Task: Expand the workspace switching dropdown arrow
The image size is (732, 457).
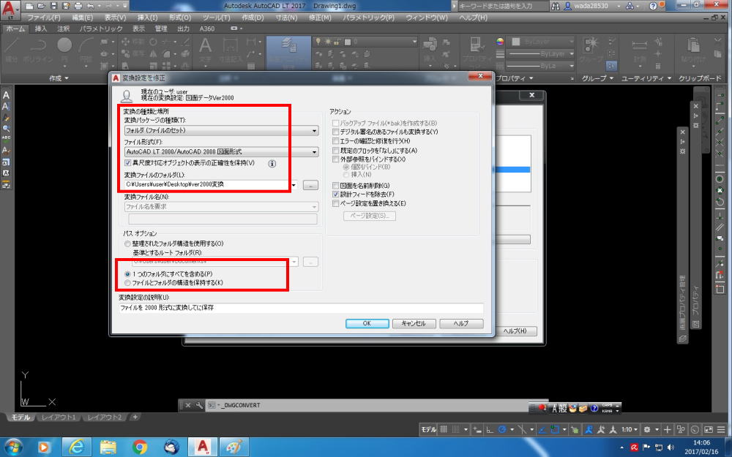Action: (x=657, y=429)
